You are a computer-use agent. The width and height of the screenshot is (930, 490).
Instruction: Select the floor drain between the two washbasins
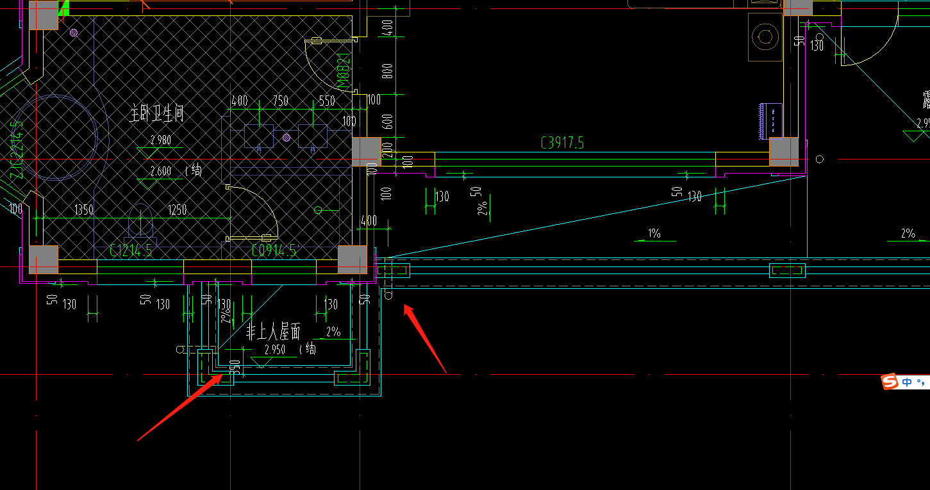[x=286, y=137]
